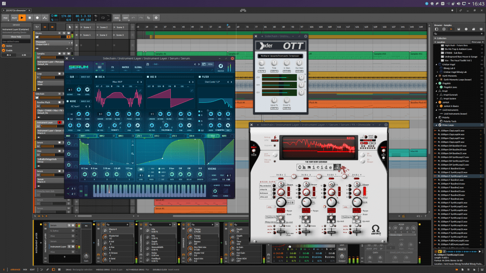Arm recording with the transport record button

click(37, 18)
